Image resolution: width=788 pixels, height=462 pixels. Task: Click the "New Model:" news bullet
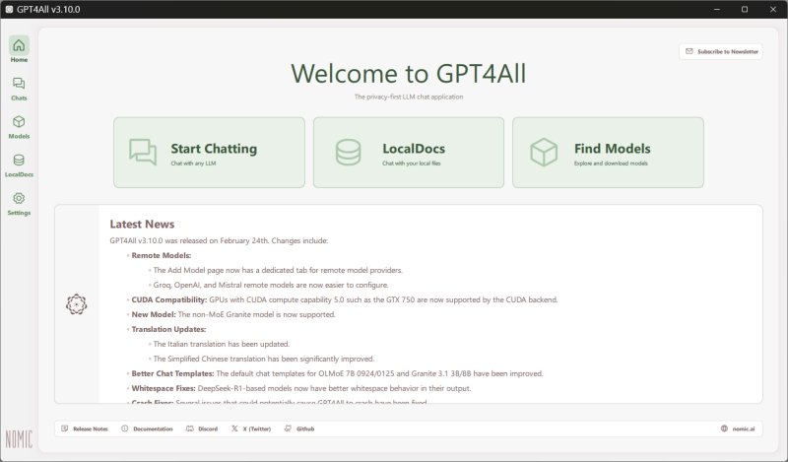point(154,314)
